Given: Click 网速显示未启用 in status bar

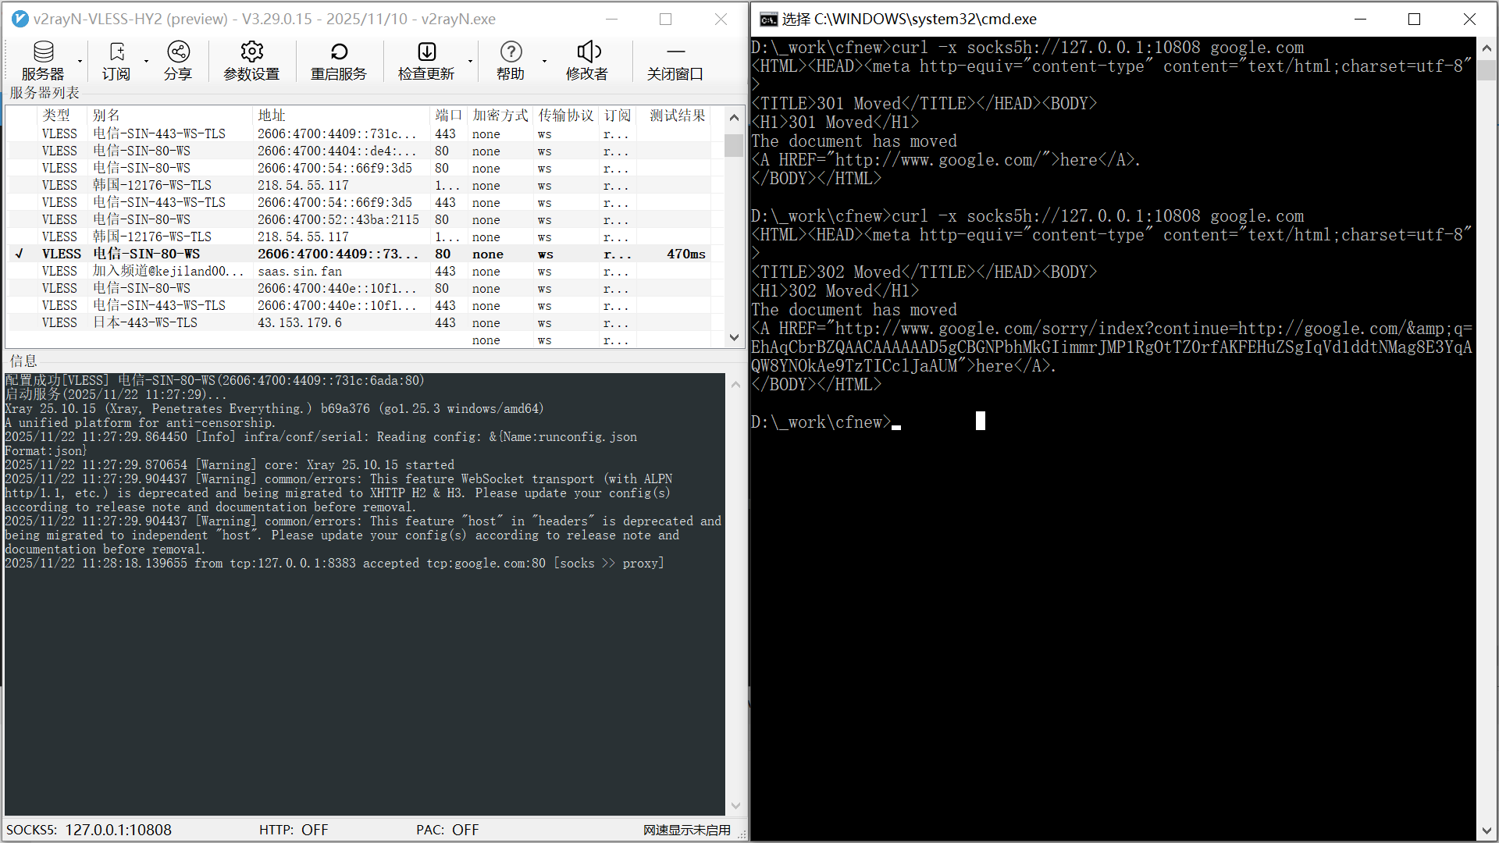Looking at the screenshot, I should click(686, 830).
